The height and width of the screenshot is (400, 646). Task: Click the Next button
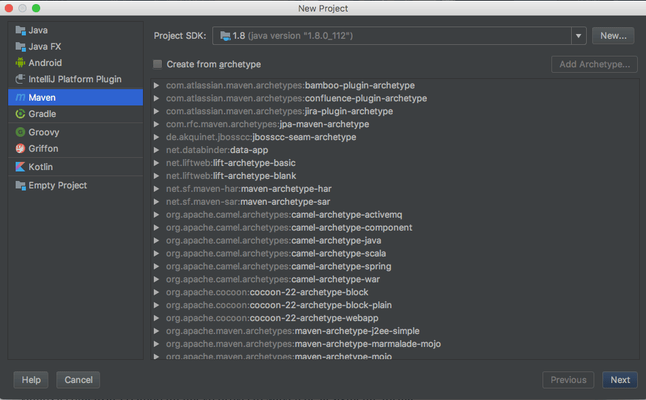click(x=619, y=380)
